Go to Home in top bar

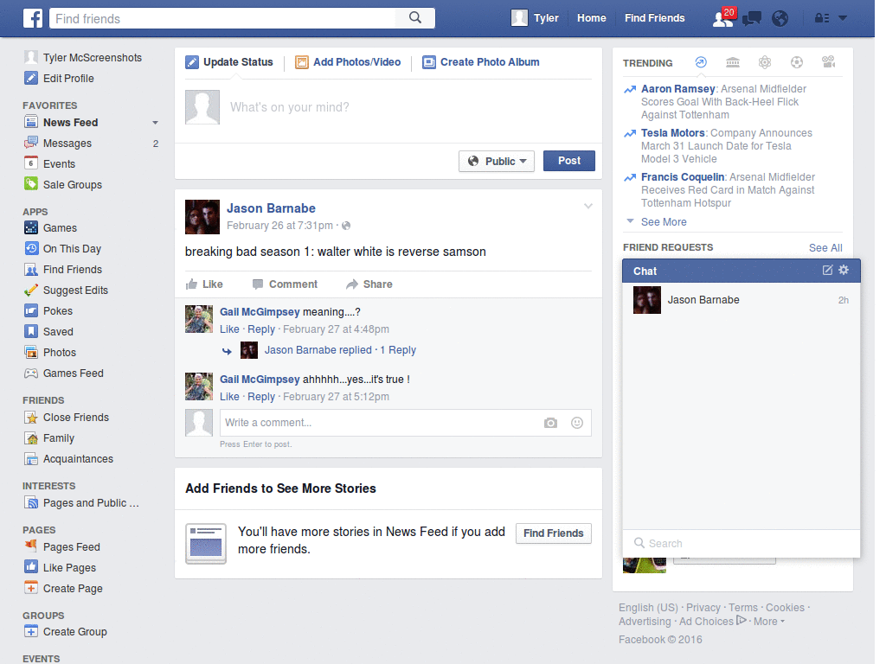click(x=592, y=18)
